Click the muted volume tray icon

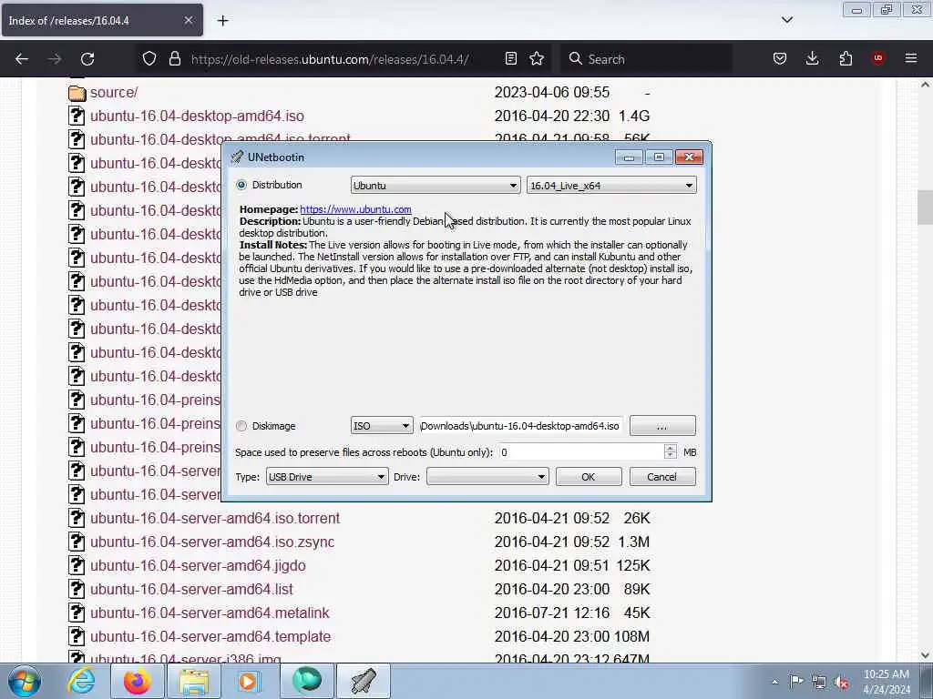click(x=841, y=683)
